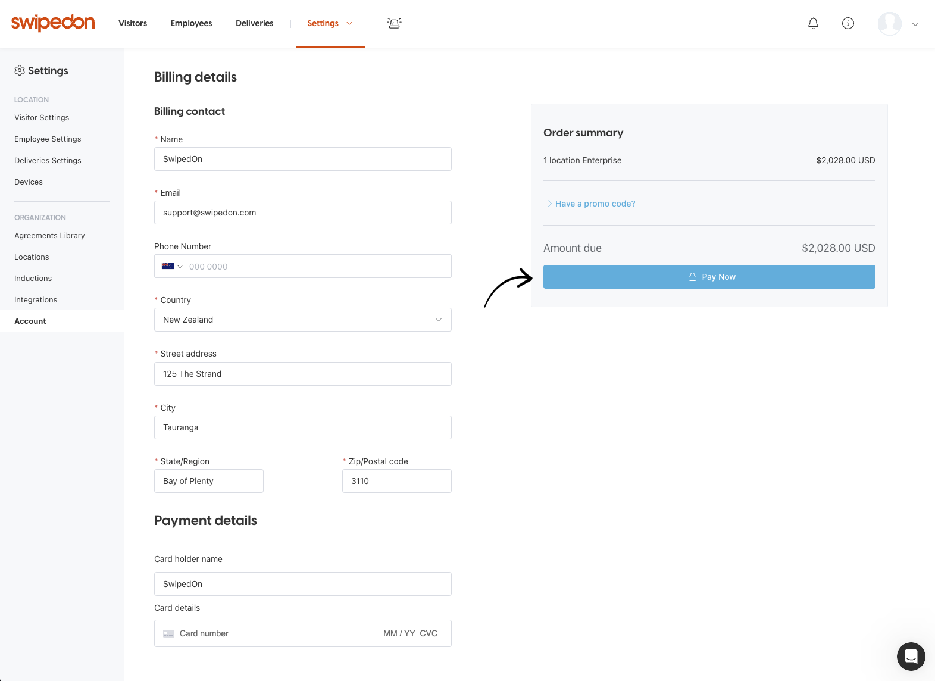Open the emergency alarm icon

[394, 23]
